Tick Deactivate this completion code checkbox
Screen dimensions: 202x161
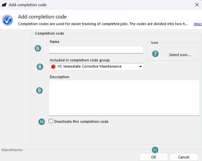[x=51, y=121]
